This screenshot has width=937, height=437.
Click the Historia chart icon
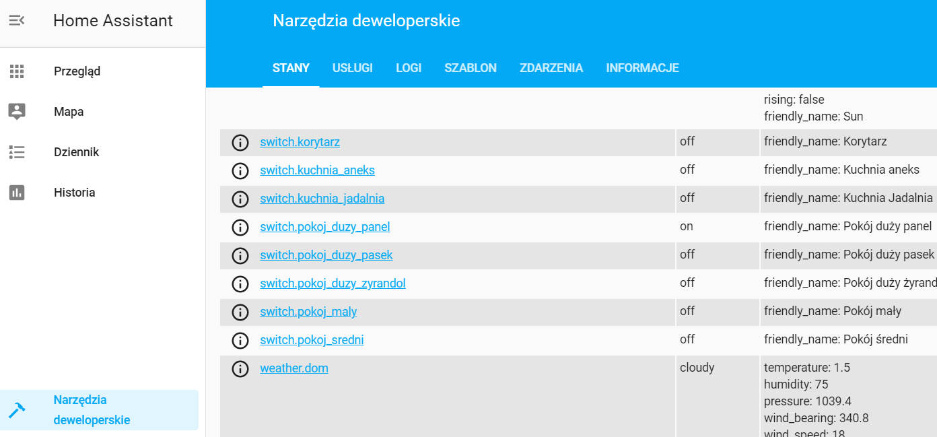click(x=17, y=193)
